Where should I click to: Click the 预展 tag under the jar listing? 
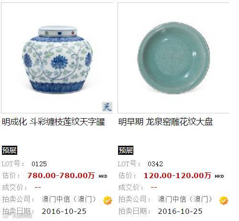click(x=10, y=150)
